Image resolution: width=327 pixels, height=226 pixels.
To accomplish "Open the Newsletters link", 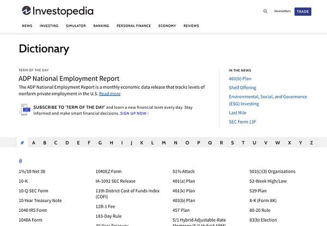I will [282, 11].
